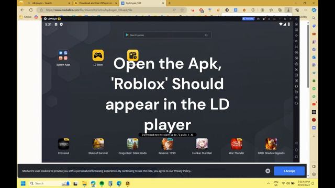Screen dimensions: 335x188
Task: Click the Android home circle button
Action: [x=296, y=150]
